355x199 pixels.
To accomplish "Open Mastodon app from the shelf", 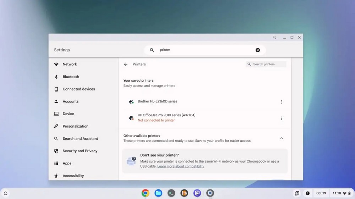I will click(197, 193).
